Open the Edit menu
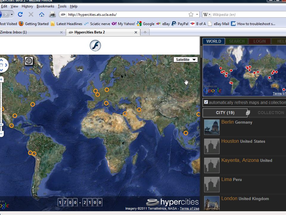Viewport: 286px width, 215px height. click(x=4, y=6)
